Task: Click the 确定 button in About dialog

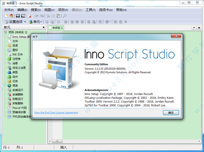Action: tap(171, 113)
